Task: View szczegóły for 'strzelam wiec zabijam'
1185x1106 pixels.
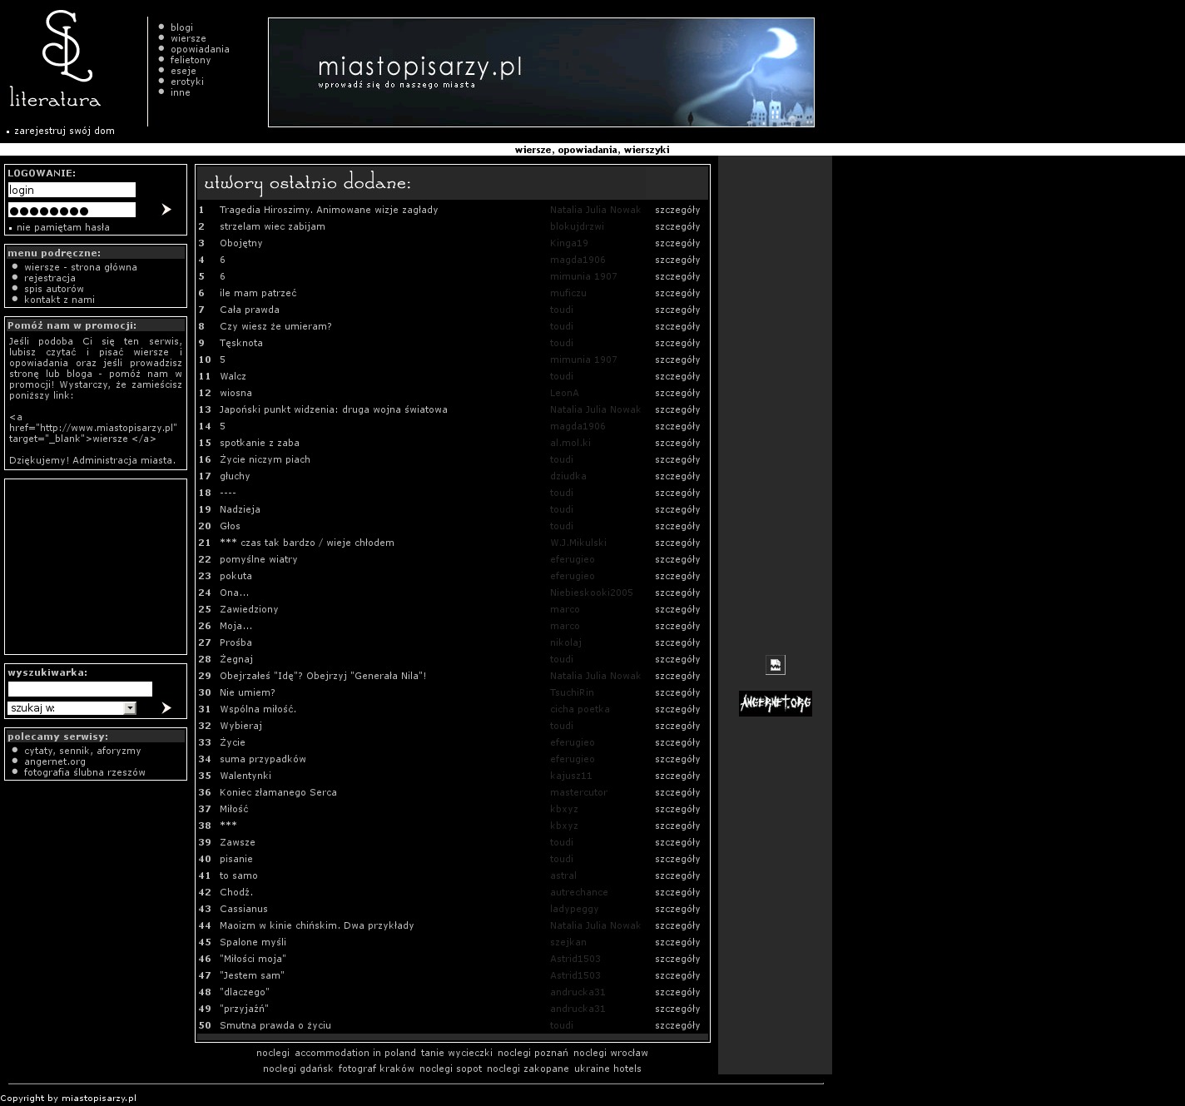Action: (677, 226)
